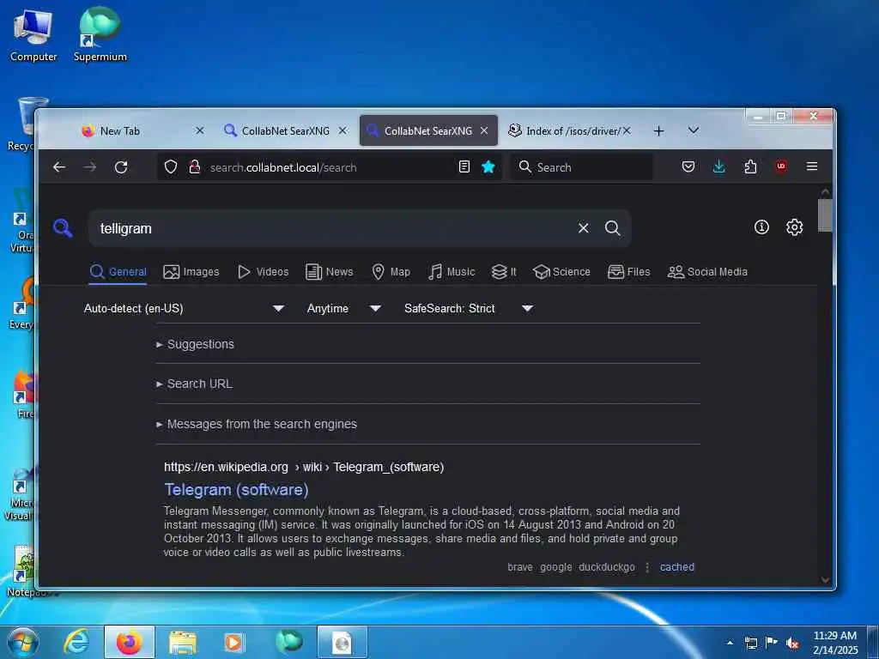
Task: Select the Social Media search category
Action: pyautogui.click(x=707, y=272)
